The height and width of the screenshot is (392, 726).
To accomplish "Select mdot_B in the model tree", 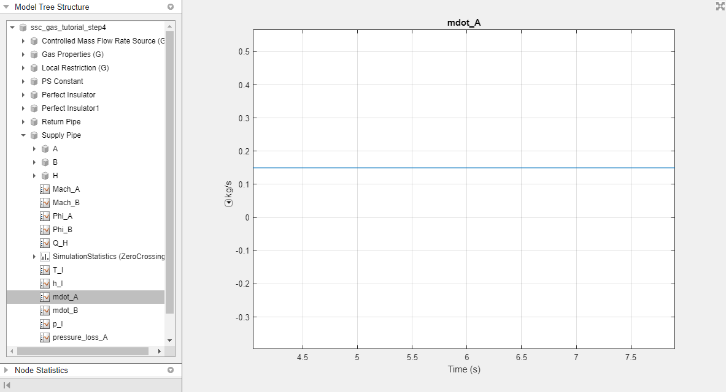I will (65, 311).
